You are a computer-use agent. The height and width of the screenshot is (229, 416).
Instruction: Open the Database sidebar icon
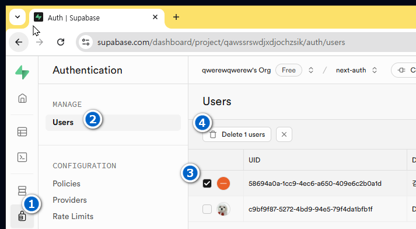point(22,191)
